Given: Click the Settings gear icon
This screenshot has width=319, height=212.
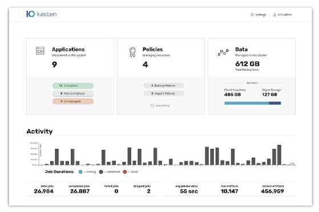Looking at the screenshot, I should [252, 15].
